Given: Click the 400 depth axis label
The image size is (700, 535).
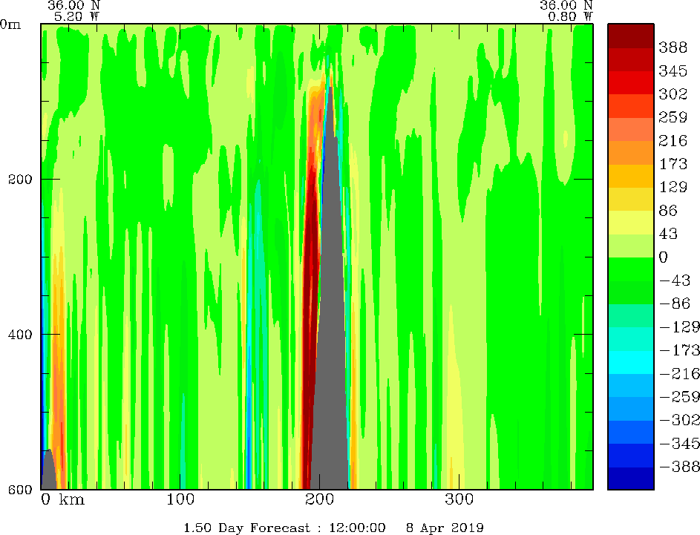Looking at the screenshot, I should (20, 334).
